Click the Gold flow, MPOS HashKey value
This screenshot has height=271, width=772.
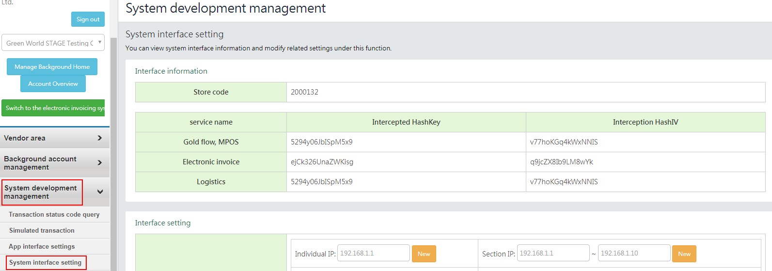(x=322, y=142)
